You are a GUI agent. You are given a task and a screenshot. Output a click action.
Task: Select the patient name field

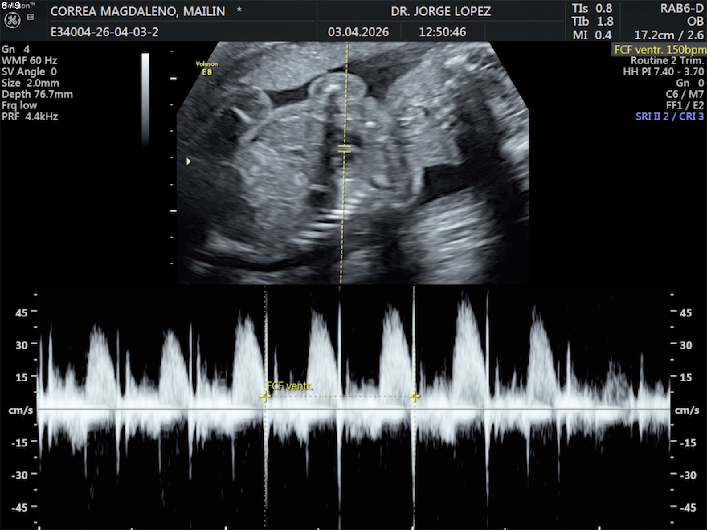[x=137, y=11]
